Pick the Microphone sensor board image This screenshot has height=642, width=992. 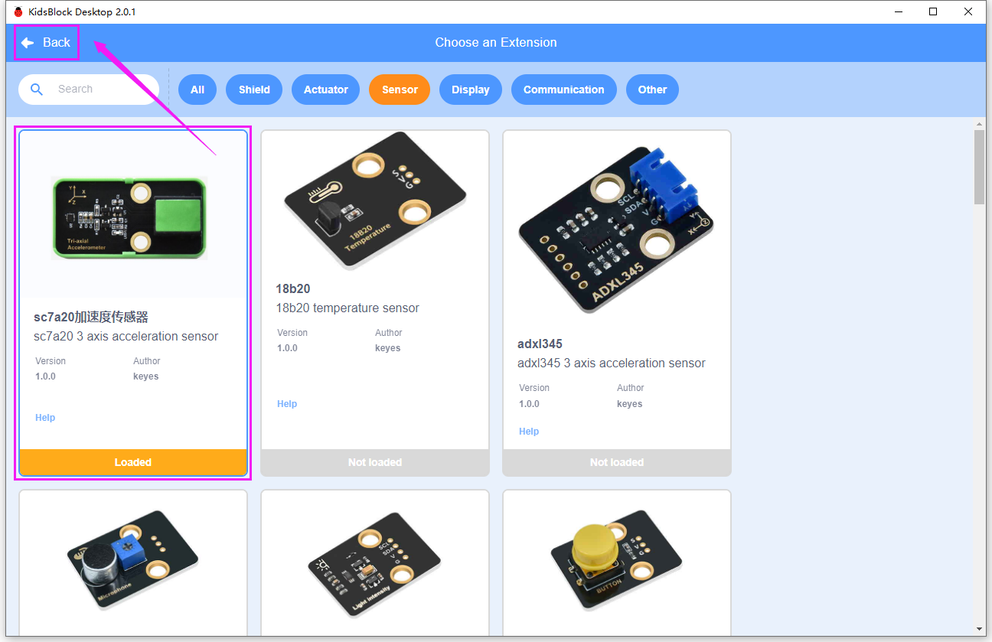pyautogui.click(x=133, y=559)
